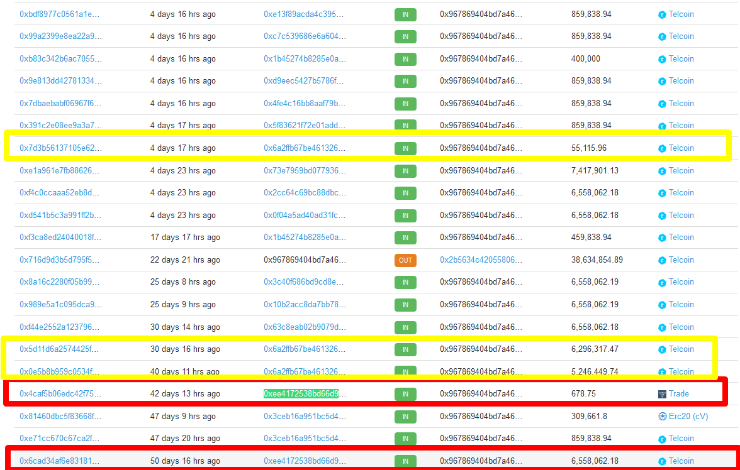Open sender address 0x3c40f686bd9cd8e
The height and width of the screenshot is (470, 740).
[305, 282]
